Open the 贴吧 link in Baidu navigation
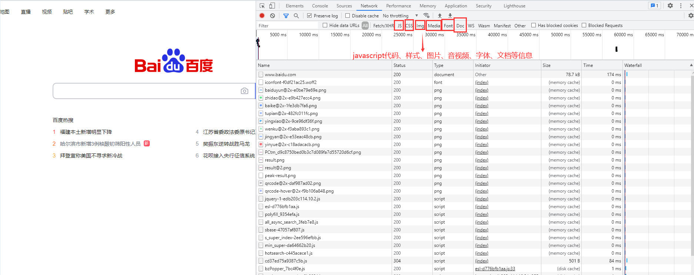The height and width of the screenshot is (275, 694). [x=68, y=12]
